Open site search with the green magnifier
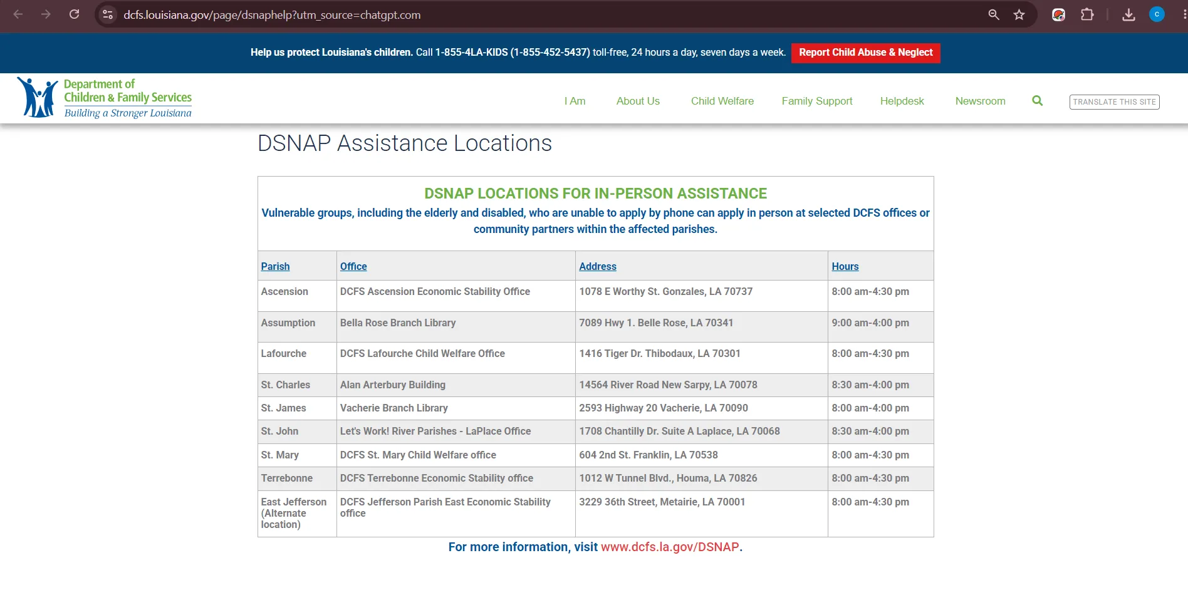 tap(1038, 101)
